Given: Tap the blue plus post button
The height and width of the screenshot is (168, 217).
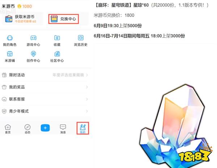Looking at the screenshot, I should pos(45,128).
